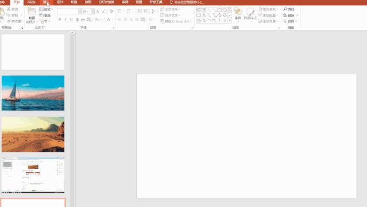Open the font name combo box dropdown
The width and height of the screenshot is (367, 207).
pyautogui.click(x=80, y=11)
